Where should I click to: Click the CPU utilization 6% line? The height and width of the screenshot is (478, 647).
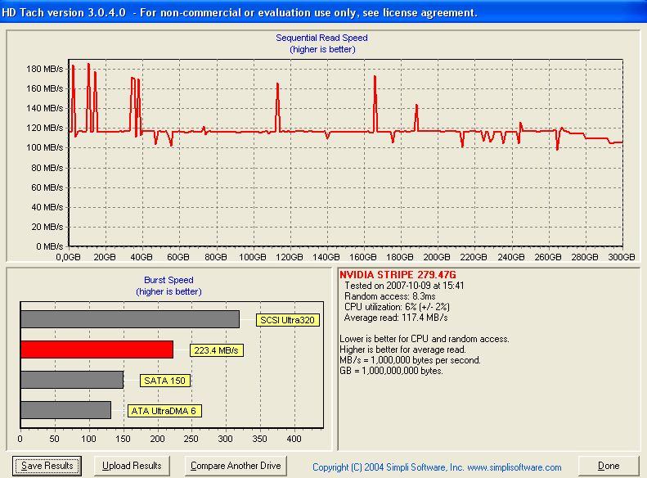coord(397,307)
